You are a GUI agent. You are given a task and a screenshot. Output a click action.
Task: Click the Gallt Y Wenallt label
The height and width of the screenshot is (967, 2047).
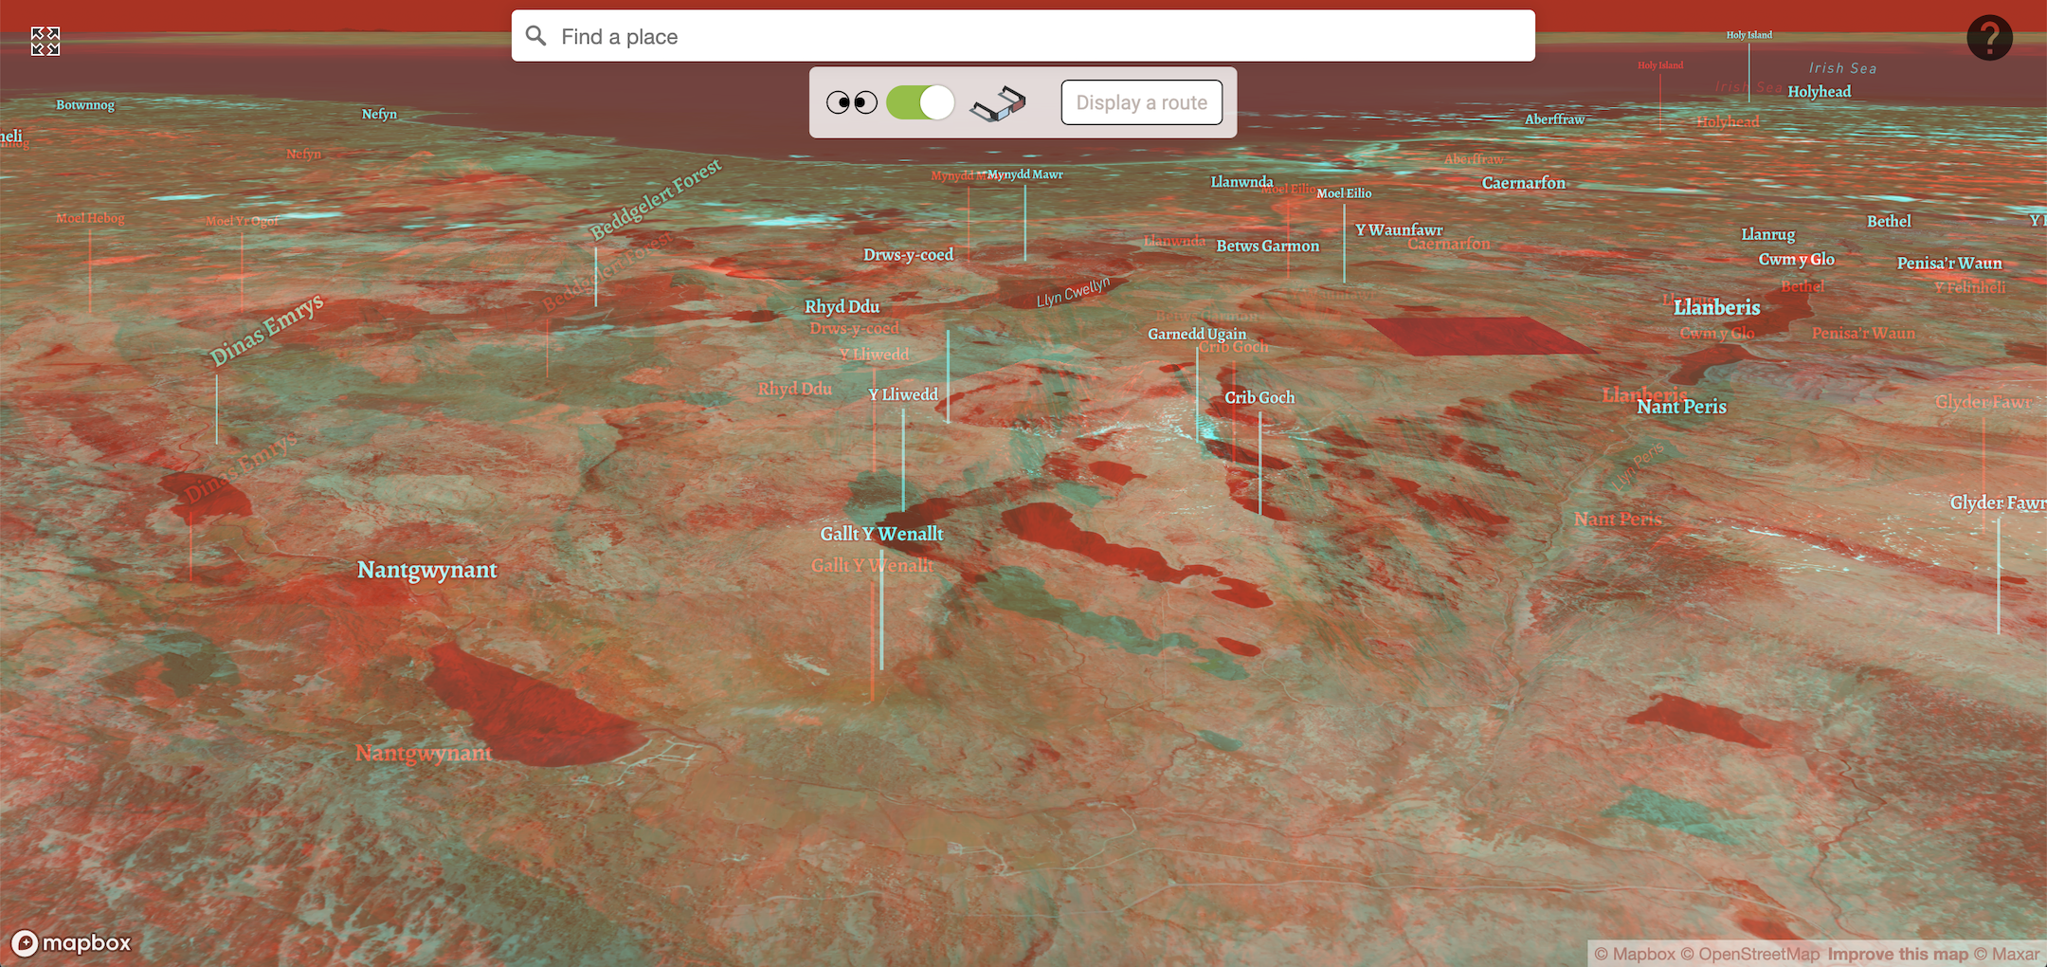[881, 534]
